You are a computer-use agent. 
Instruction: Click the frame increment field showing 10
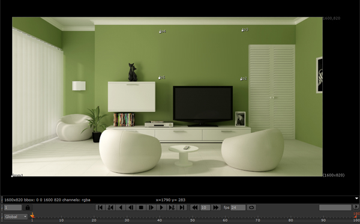(205, 207)
